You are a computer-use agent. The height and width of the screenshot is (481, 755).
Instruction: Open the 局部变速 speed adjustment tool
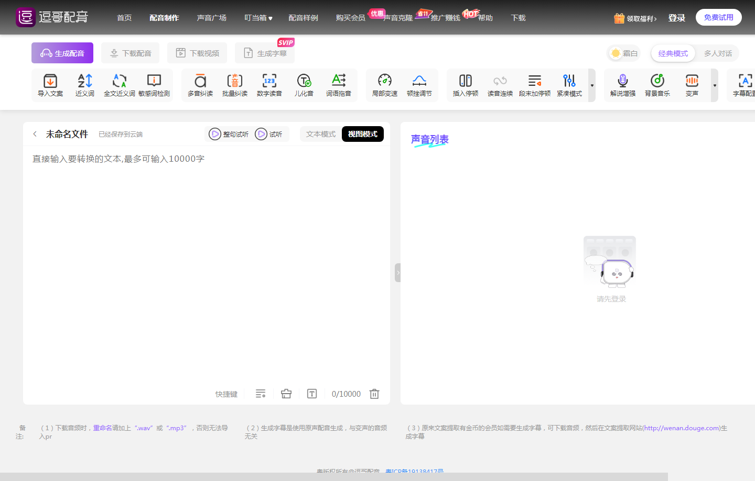[x=384, y=85]
